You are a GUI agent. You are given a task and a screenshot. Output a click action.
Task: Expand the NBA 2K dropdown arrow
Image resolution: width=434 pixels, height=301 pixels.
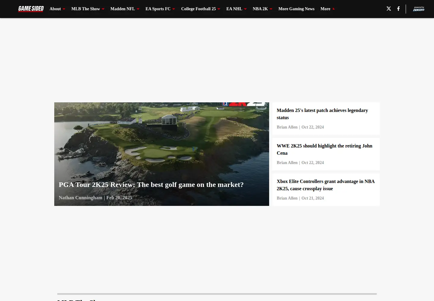coord(271,9)
